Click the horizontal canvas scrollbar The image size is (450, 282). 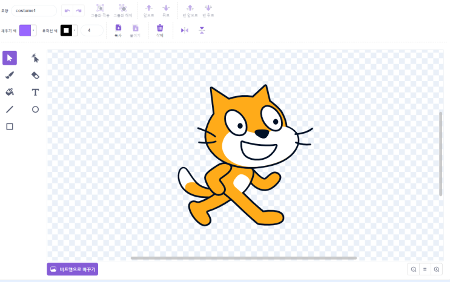[243, 258]
